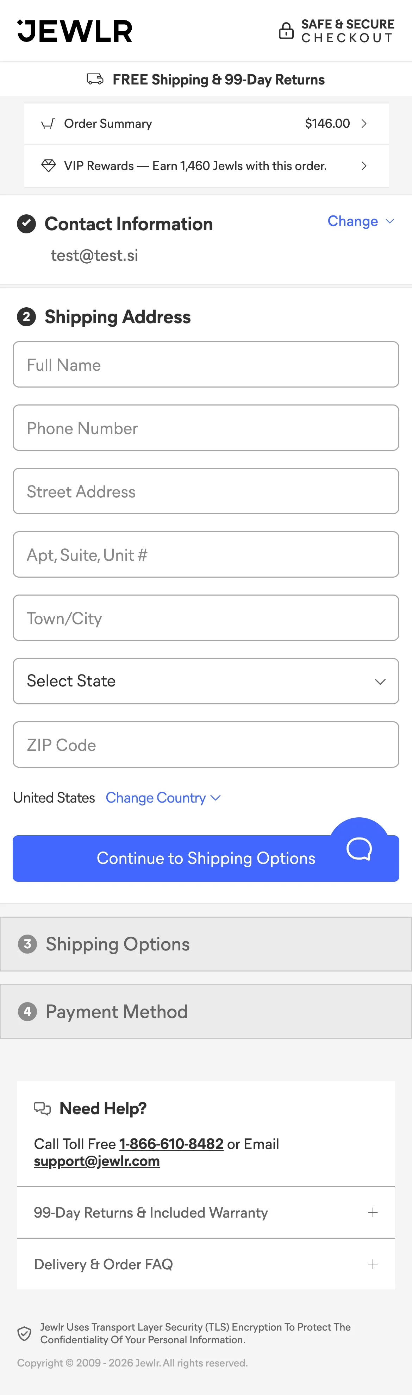Open the Select State dropdown
Image resolution: width=412 pixels, height=1395 pixels.
pyautogui.click(x=206, y=681)
